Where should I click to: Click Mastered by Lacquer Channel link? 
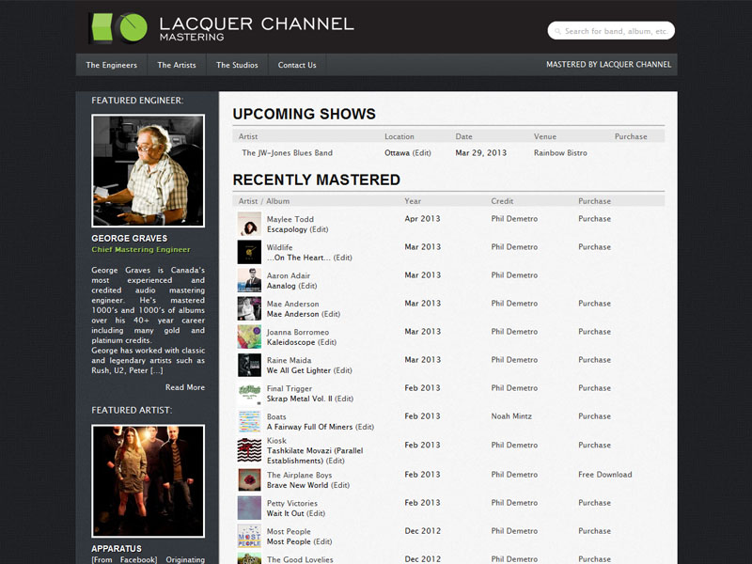608,64
